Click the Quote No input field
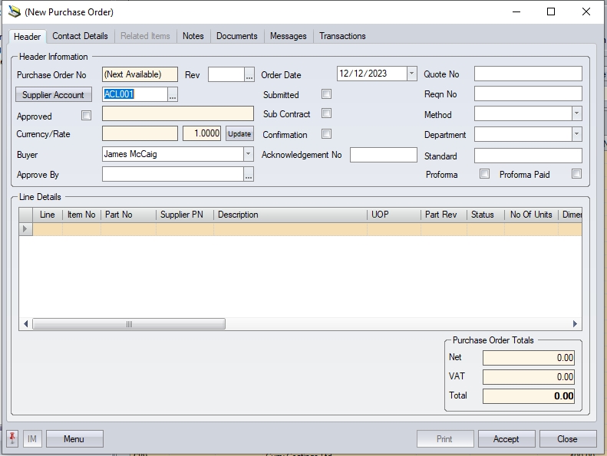This screenshot has height=456, width=607. [528, 74]
